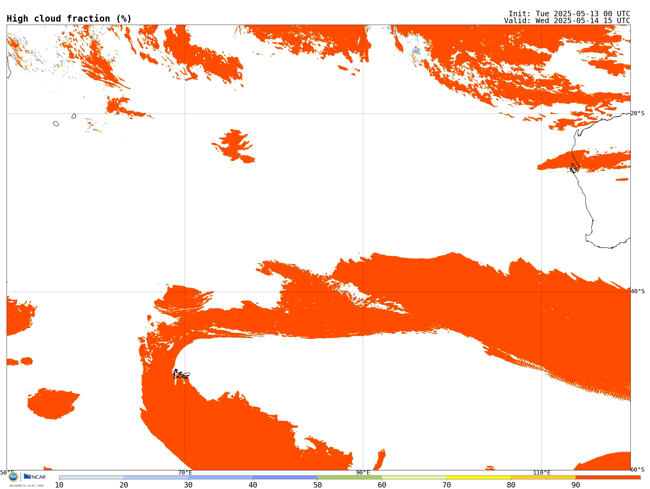This screenshot has width=650, height=489.
Task: Click the 90°E longitude label
Action: point(363,473)
